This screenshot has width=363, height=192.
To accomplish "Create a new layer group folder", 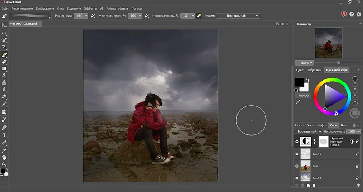I will click(x=309, y=185).
